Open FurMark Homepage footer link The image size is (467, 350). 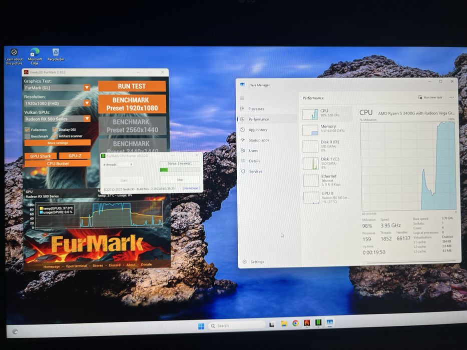(52, 266)
